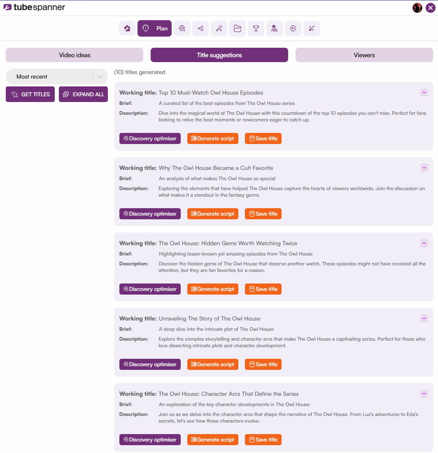Select the Plan lightbulb tab
The image size is (438, 453).
[x=154, y=28]
